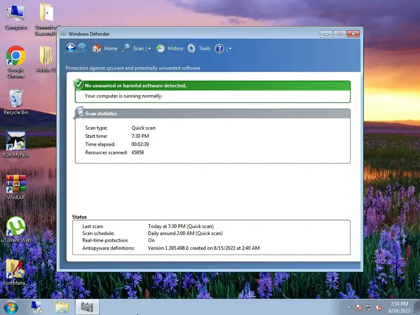Click the Scan label in the toolbar
The height and width of the screenshot is (315, 420).
(138, 48)
